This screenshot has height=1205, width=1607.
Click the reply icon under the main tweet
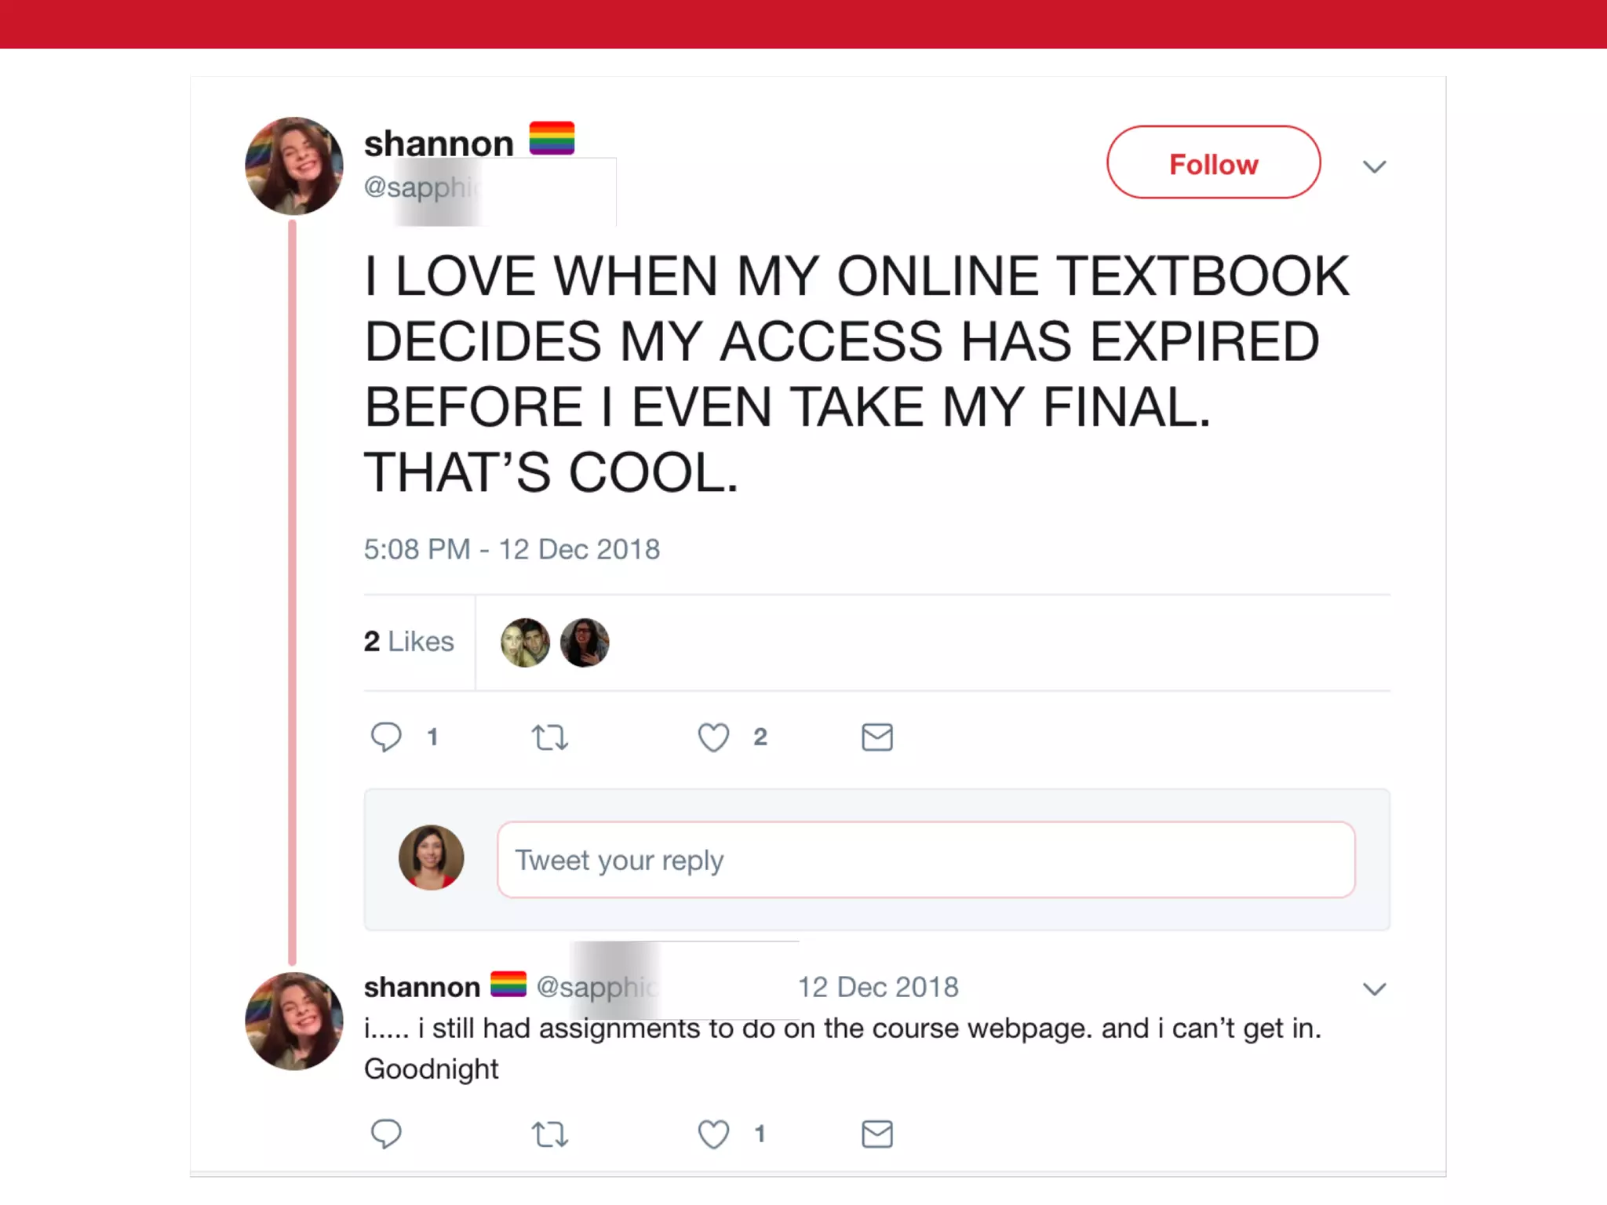click(386, 737)
